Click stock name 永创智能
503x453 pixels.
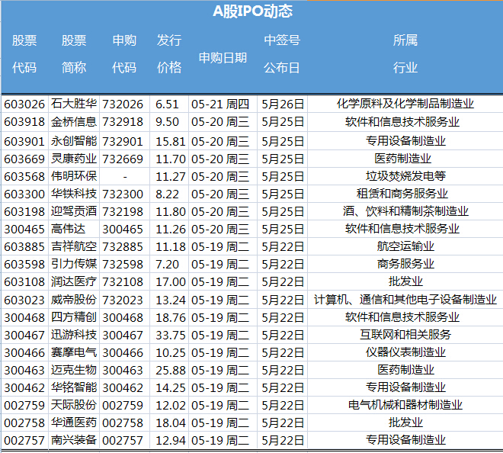click(74, 141)
